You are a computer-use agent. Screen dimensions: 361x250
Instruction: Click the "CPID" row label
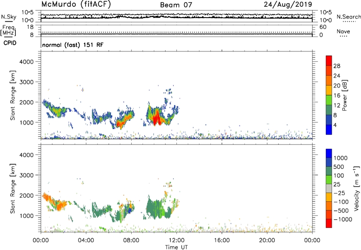pyautogui.click(x=10, y=43)
